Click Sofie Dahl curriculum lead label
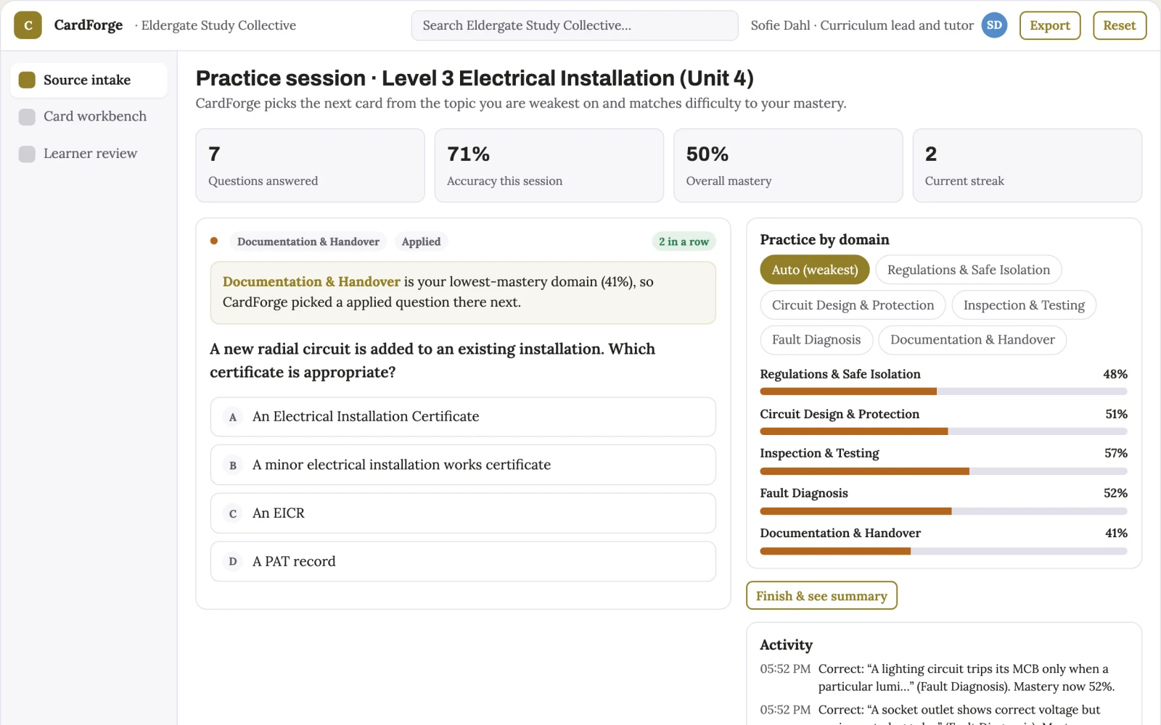 tap(862, 25)
